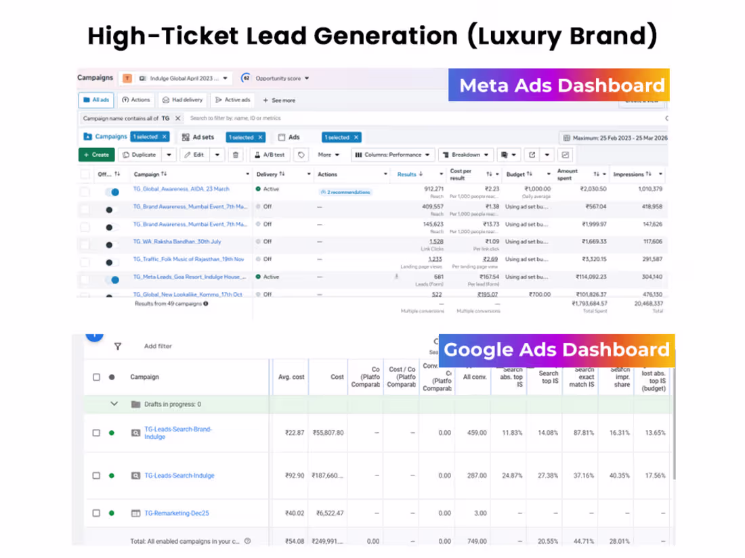Click the Drafts in progress folder icon
Screen dimensions: 745x558
coord(136,404)
